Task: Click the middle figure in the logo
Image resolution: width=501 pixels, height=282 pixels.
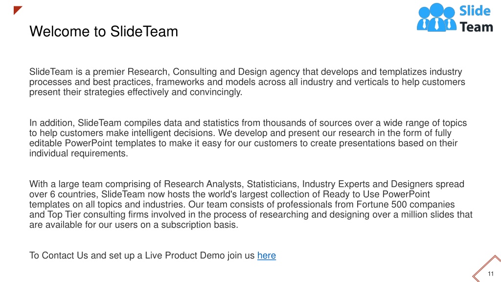Action: click(x=437, y=17)
